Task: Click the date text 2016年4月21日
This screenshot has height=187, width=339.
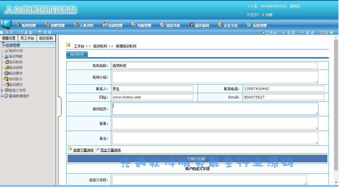Action: [273, 6]
